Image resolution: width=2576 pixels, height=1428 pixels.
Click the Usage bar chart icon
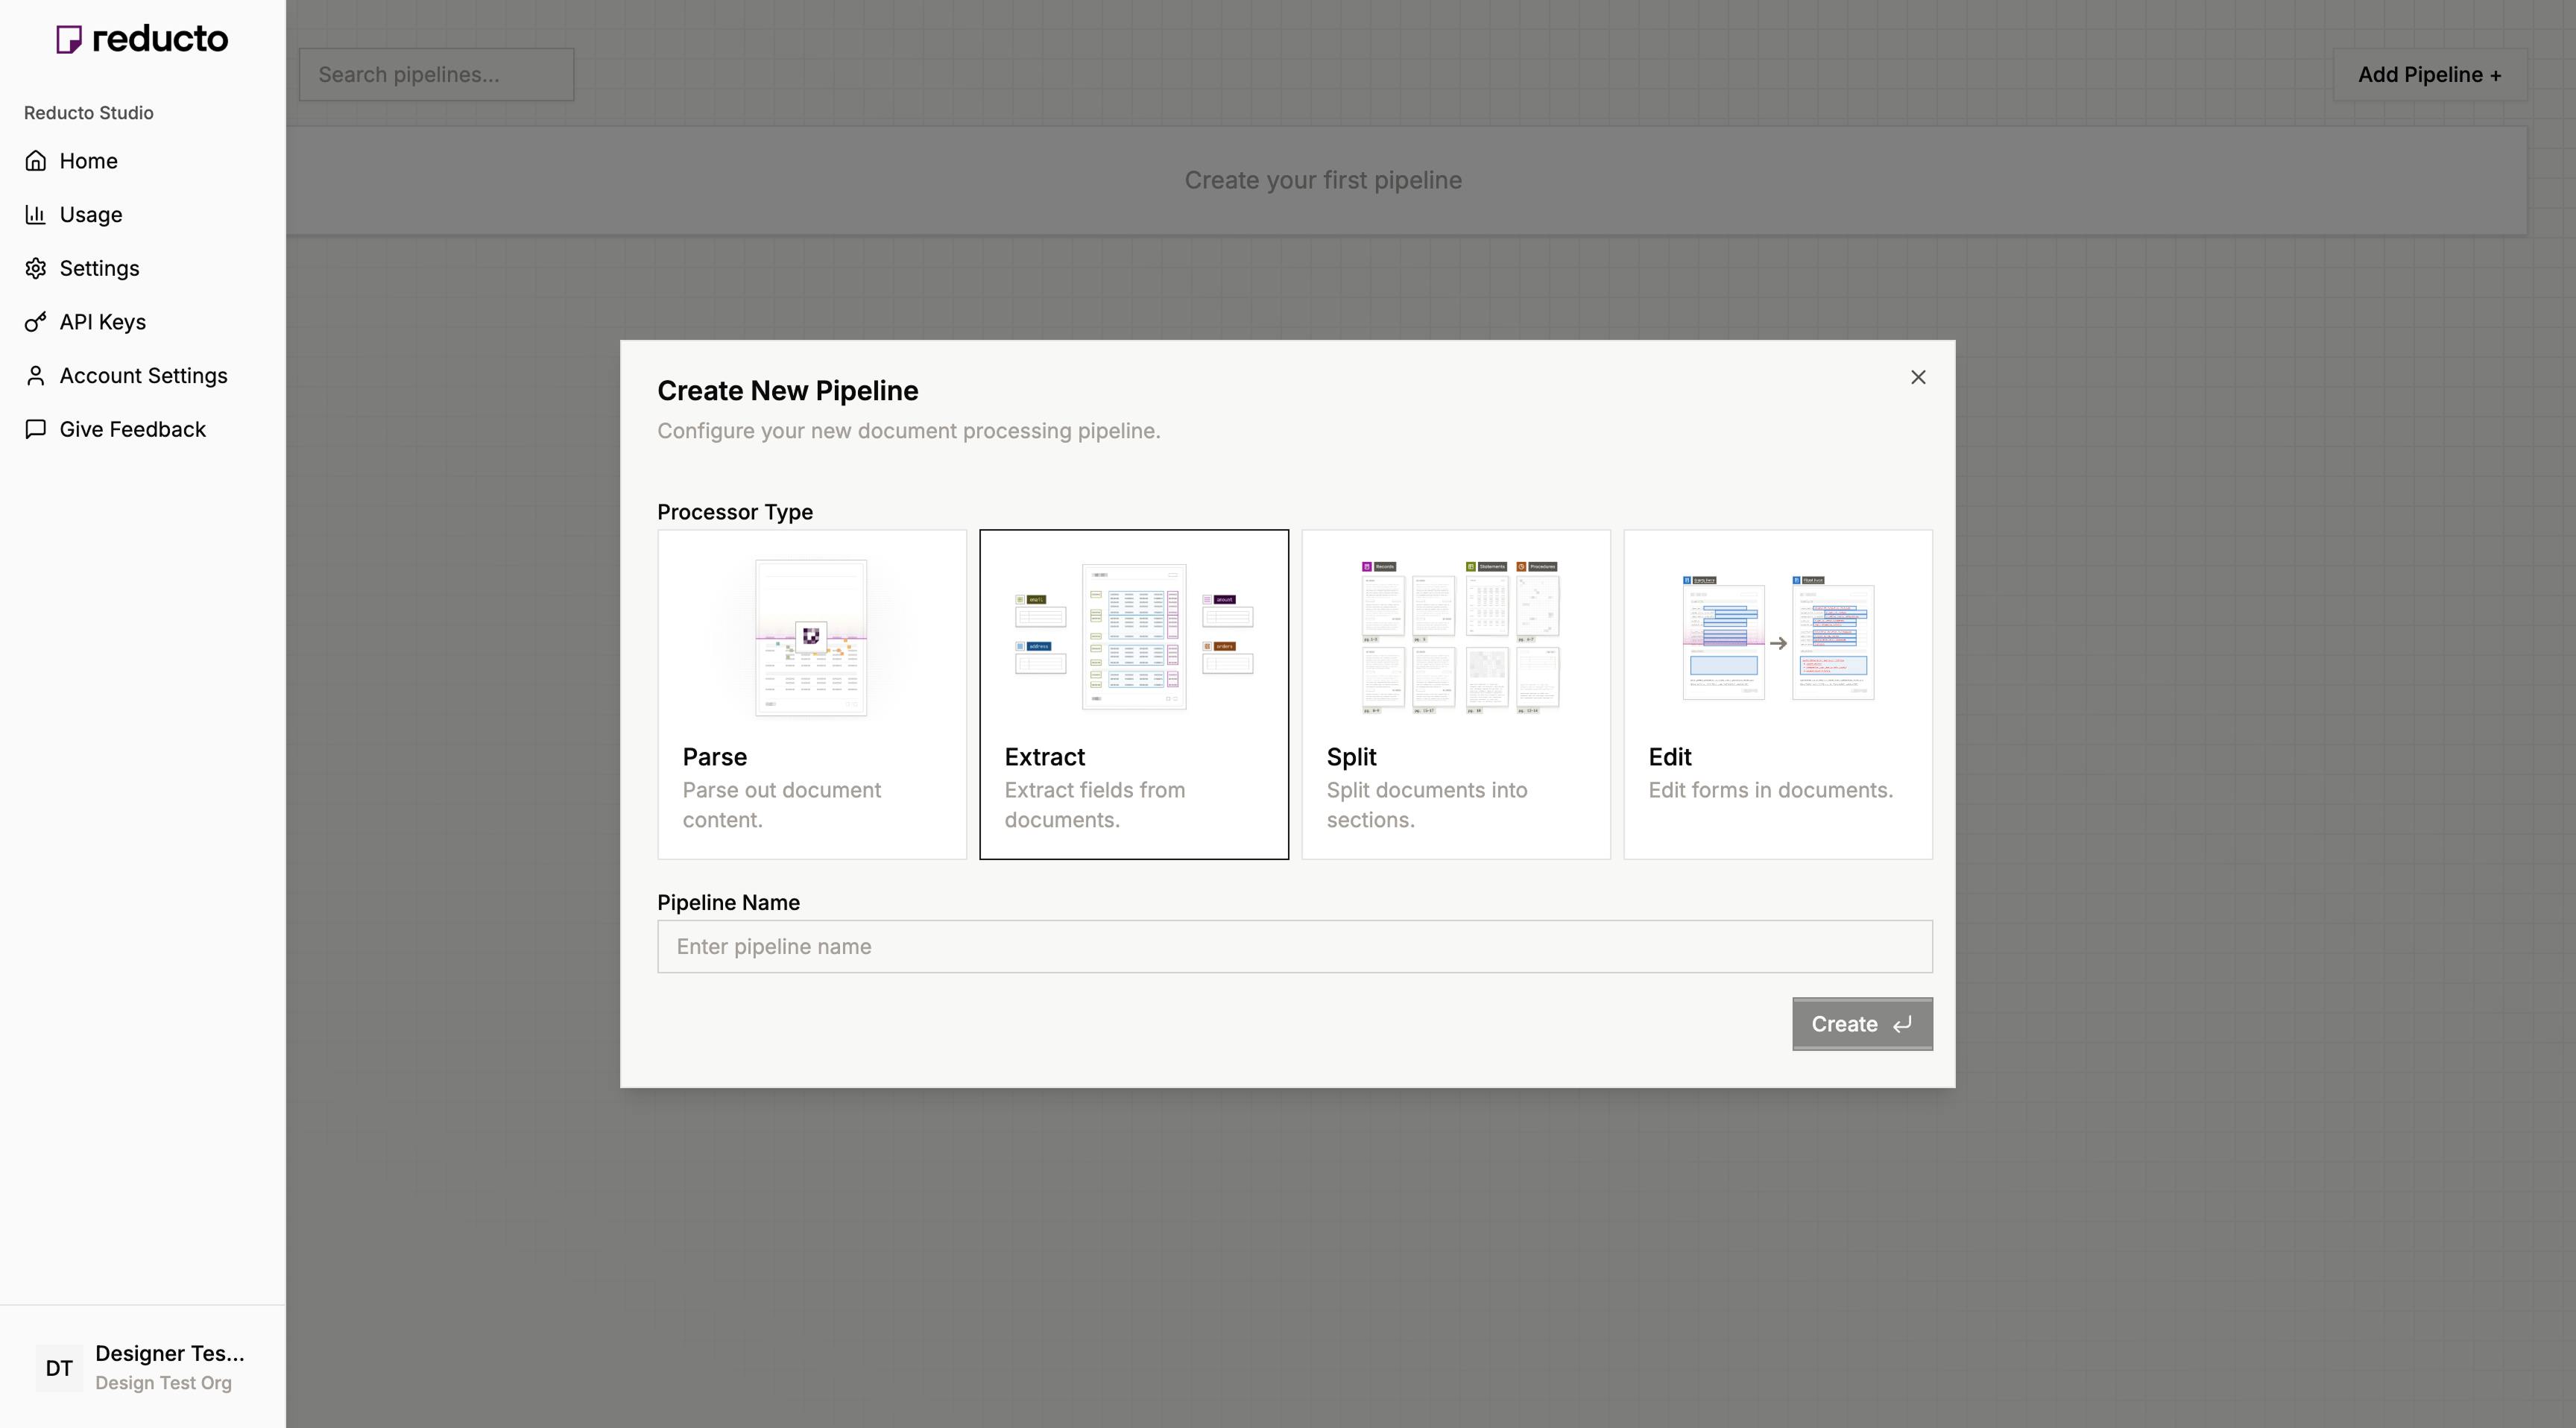click(x=36, y=214)
